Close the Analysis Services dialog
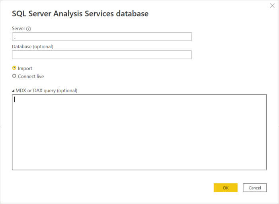This screenshot has height=204, width=279. pos(272,6)
